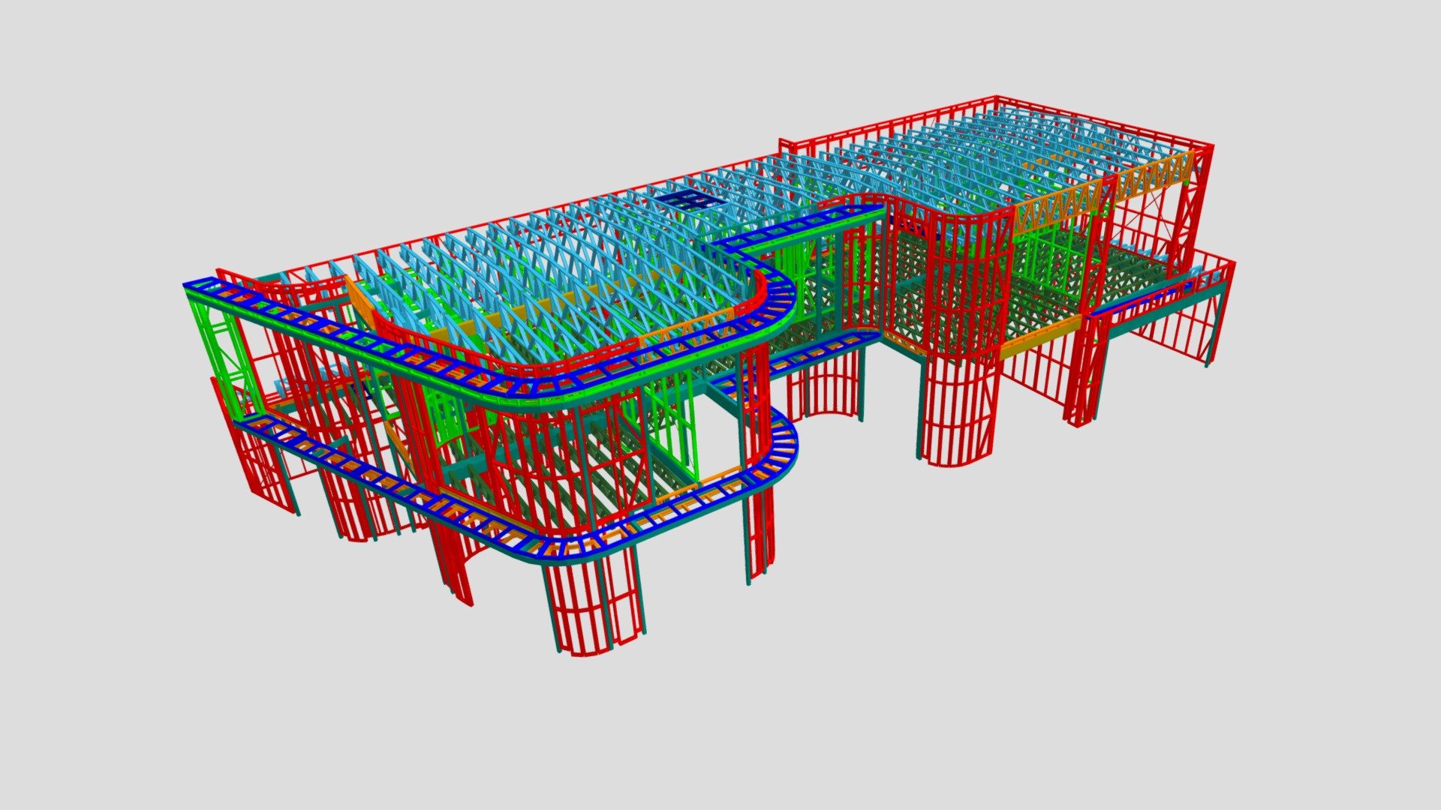The width and height of the screenshot is (1441, 810).
Task: Select the dark blue skylight opening on roof
Action: [690, 199]
